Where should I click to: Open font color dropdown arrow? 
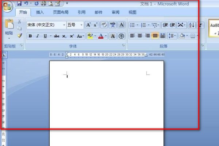point(106,36)
